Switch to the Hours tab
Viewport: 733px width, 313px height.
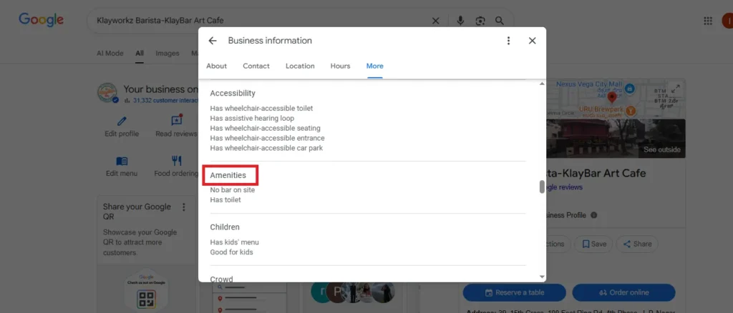(340, 66)
